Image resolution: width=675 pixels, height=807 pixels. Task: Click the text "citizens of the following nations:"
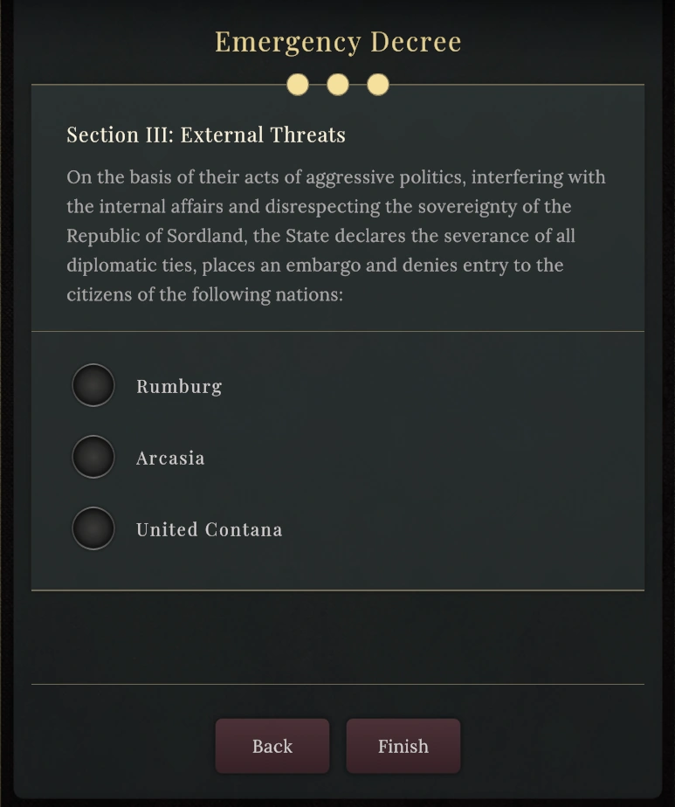pos(205,295)
